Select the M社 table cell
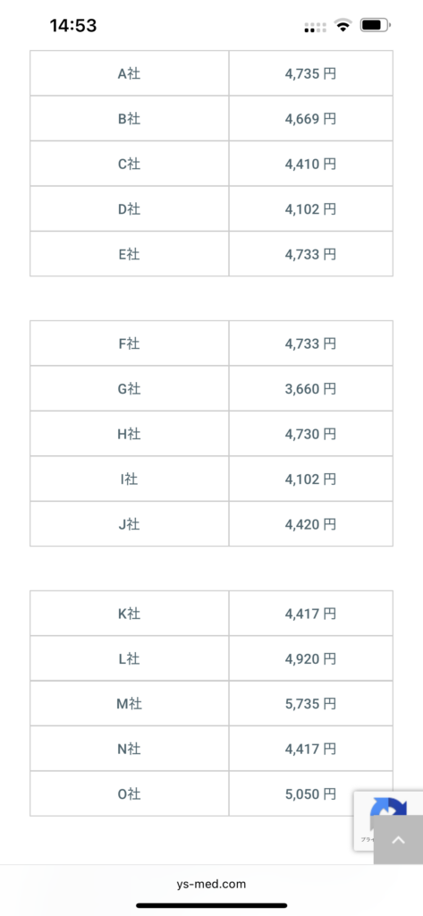This screenshot has height=916, width=423. tap(129, 703)
